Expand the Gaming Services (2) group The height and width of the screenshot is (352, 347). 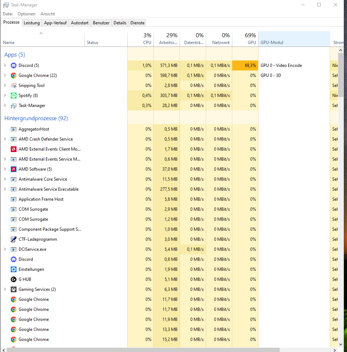point(5,289)
